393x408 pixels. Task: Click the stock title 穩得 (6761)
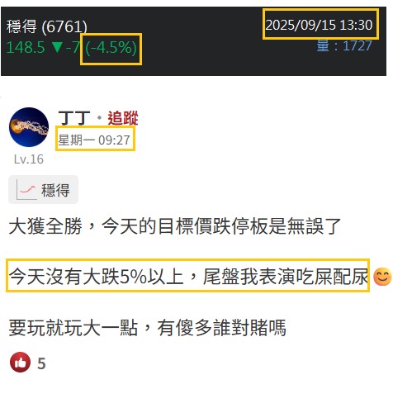(47, 26)
